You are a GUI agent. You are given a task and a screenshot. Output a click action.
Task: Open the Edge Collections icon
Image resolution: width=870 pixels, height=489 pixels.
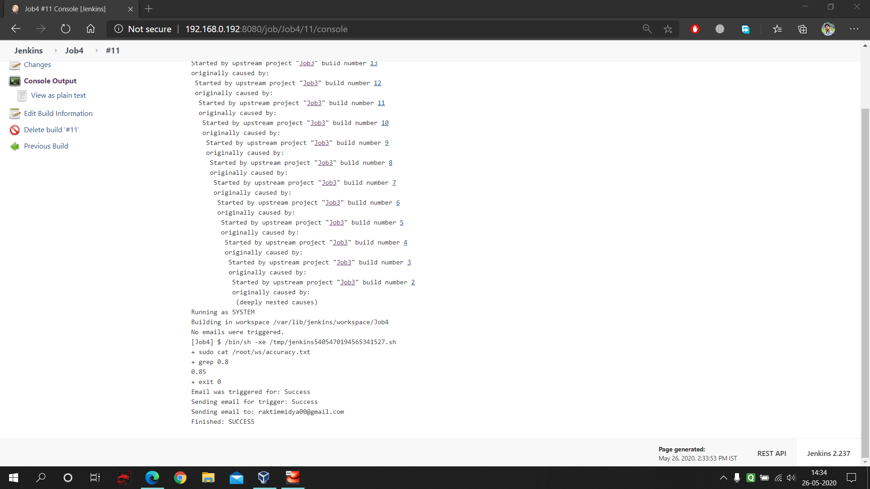click(x=802, y=29)
